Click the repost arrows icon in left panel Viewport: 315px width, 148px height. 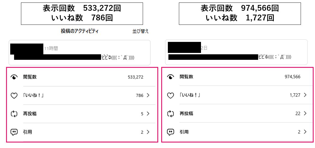pyautogui.click(x=14, y=114)
